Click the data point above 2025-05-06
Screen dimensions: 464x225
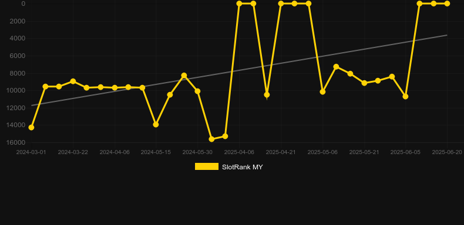[x=322, y=92]
